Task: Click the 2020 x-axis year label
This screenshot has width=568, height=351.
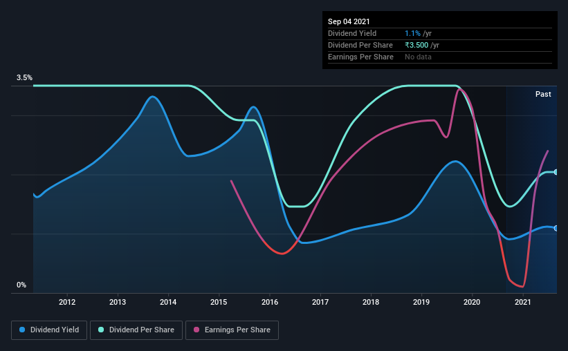Action: pyautogui.click(x=472, y=302)
